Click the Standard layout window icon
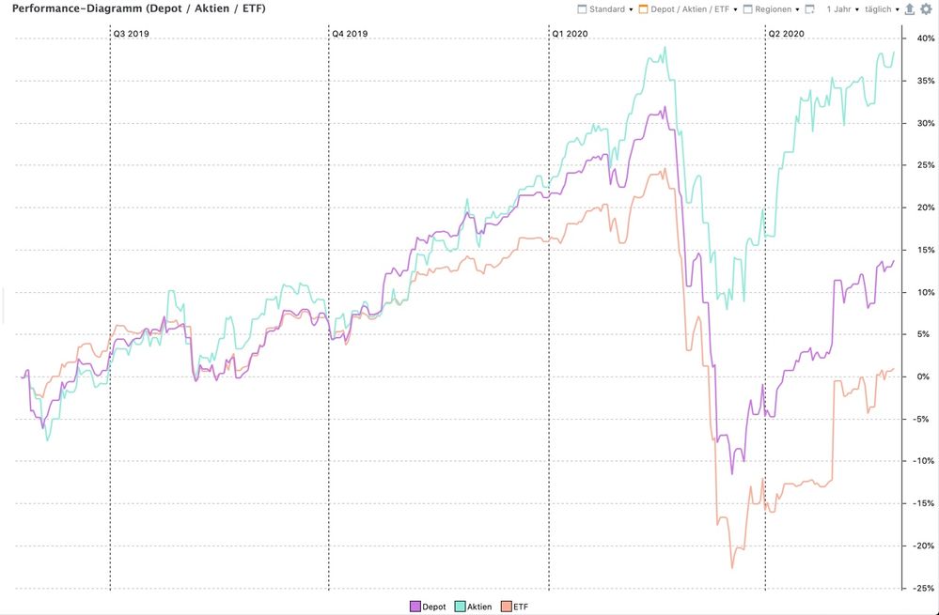 (x=582, y=9)
